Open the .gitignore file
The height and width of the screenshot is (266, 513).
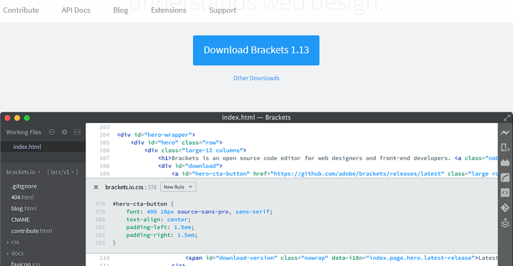[24, 186]
